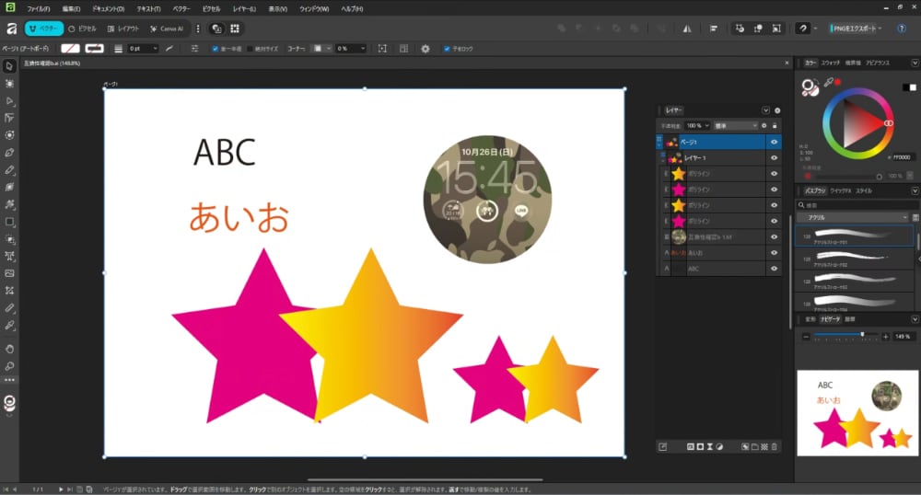Screen dimensions: 921x495
Task: Switch to the スウォッチ tab
Action: tap(830, 63)
